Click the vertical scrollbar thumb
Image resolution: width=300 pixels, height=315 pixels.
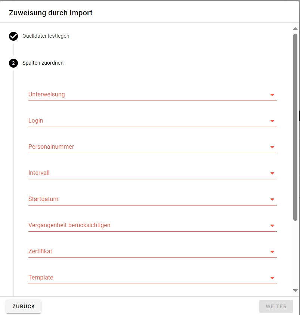[295, 127]
